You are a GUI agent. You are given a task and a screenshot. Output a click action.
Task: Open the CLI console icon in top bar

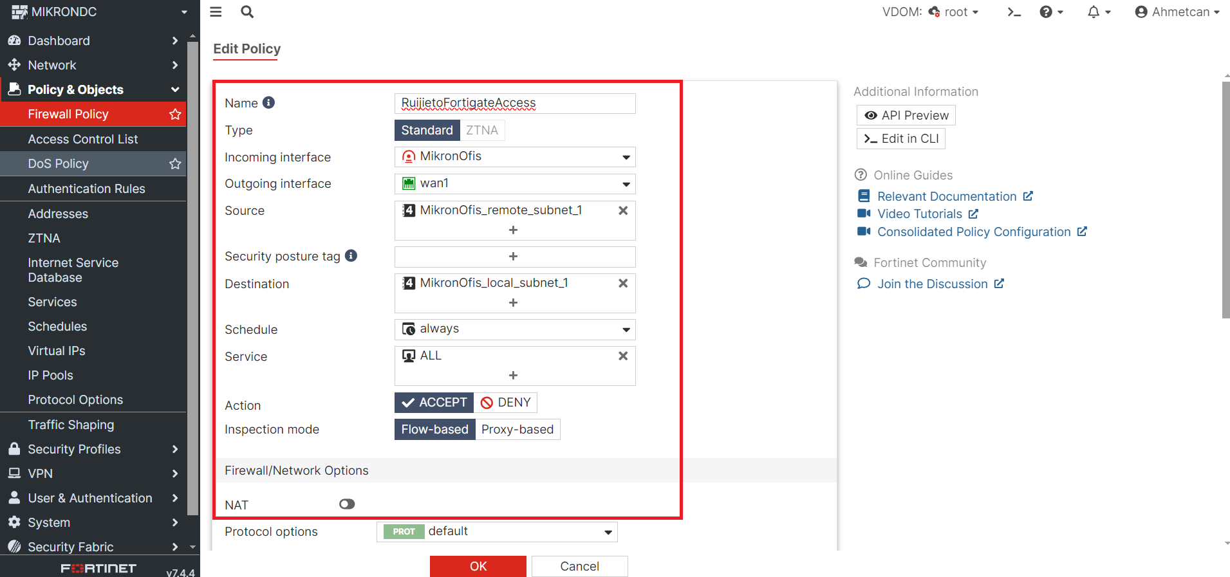click(1014, 12)
